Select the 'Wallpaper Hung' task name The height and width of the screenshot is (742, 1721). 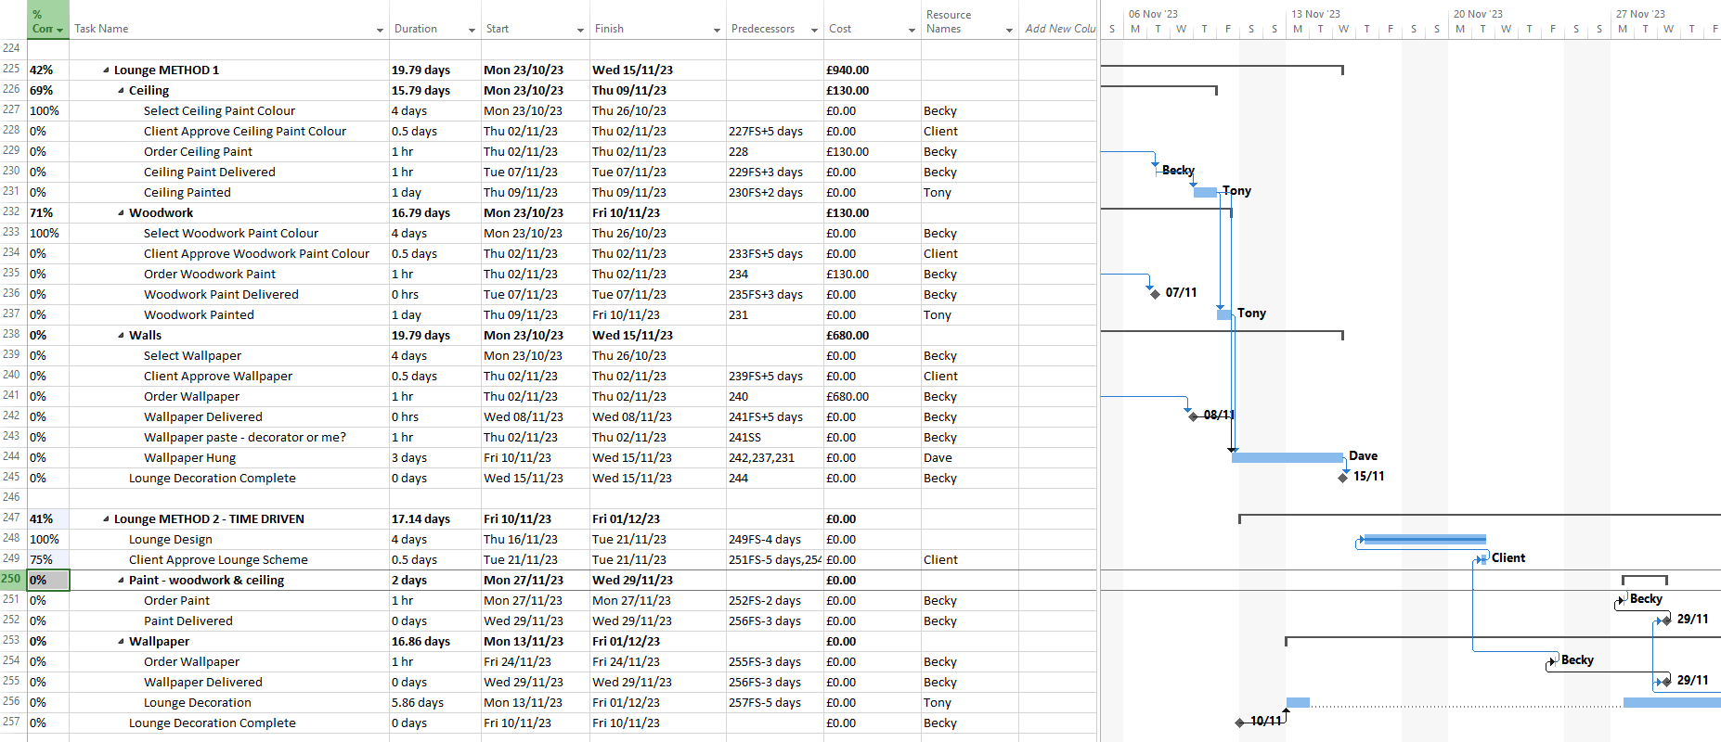click(189, 458)
